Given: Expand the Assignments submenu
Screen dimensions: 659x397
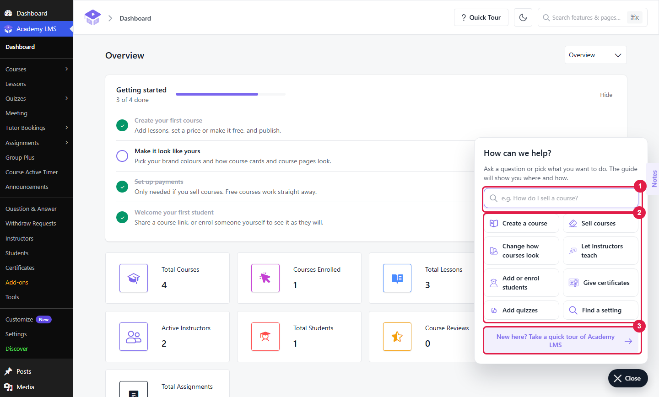Looking at the screenshot, I should click(x=67, y=143).
